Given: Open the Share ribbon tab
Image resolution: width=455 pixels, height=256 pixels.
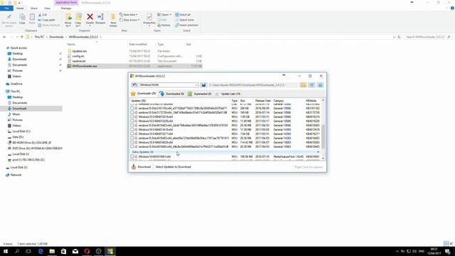Looking at the screenshot, I should (34, 9).
